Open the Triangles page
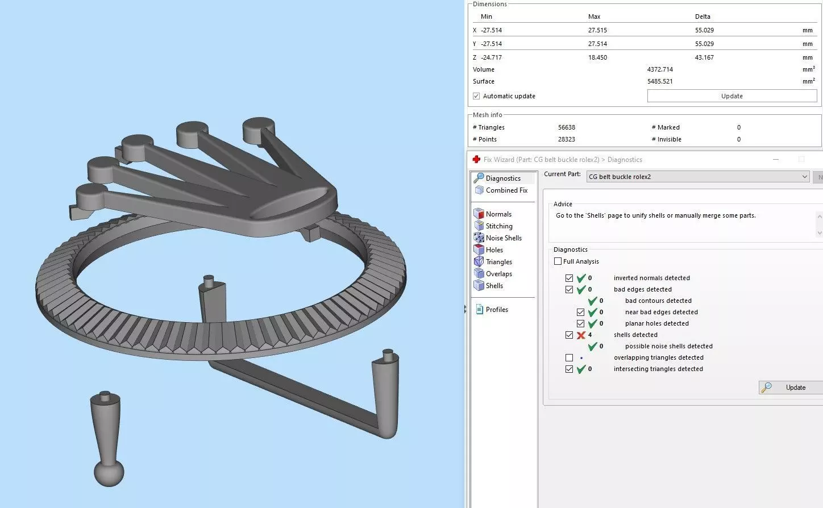Viewport: 823px width, 508px height. coord(499,262)
